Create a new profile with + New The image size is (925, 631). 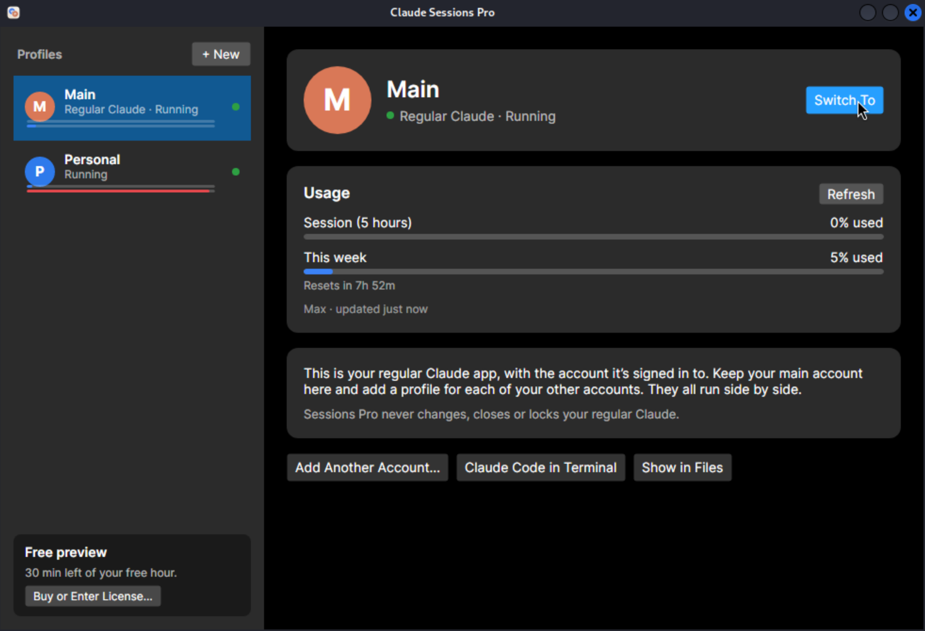(x=221, y=54)
